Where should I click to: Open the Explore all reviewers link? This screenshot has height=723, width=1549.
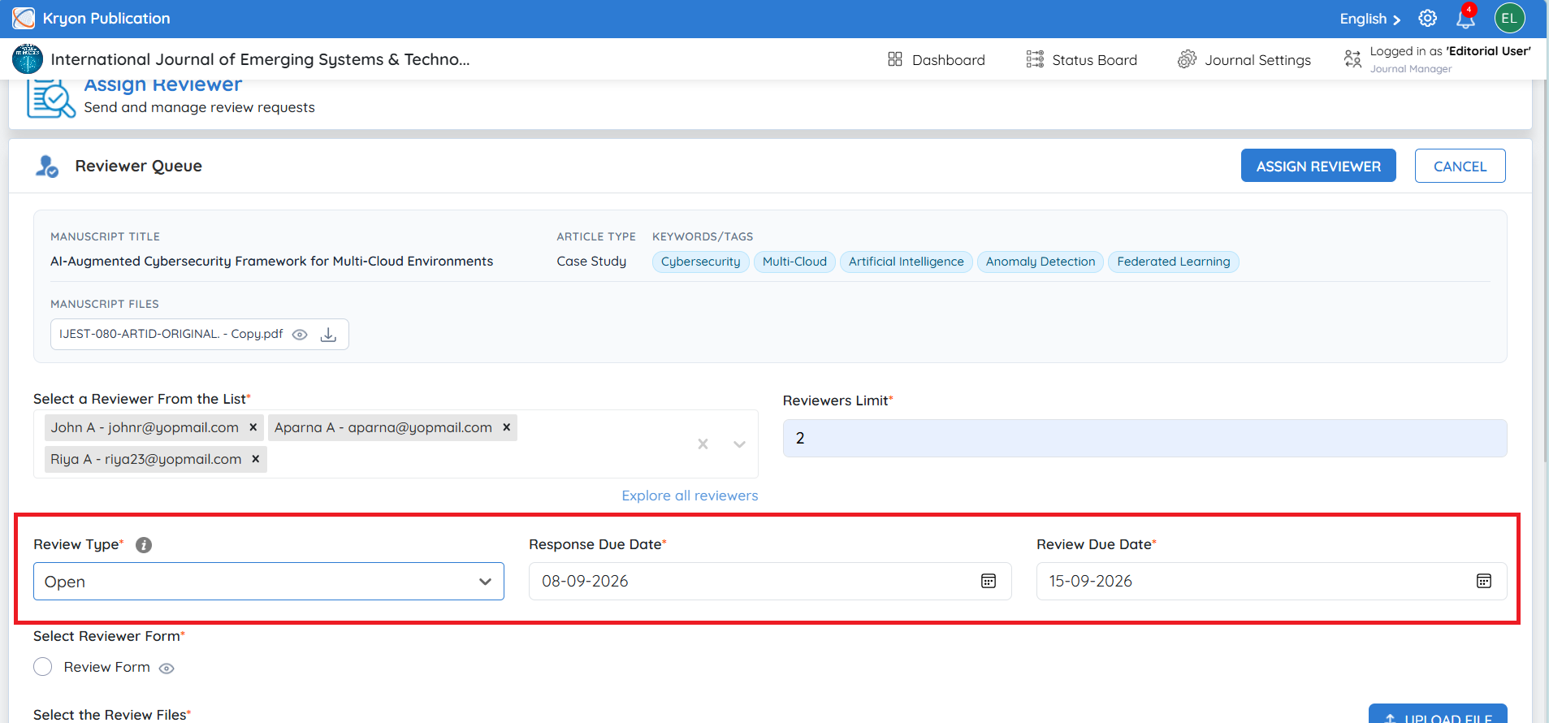click(x=690, y=496)
